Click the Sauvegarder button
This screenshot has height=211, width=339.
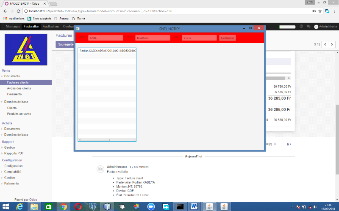(x=65, y=44)
